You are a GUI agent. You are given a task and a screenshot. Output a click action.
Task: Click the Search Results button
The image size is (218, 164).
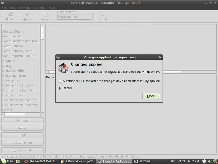(x=22, y=150)
